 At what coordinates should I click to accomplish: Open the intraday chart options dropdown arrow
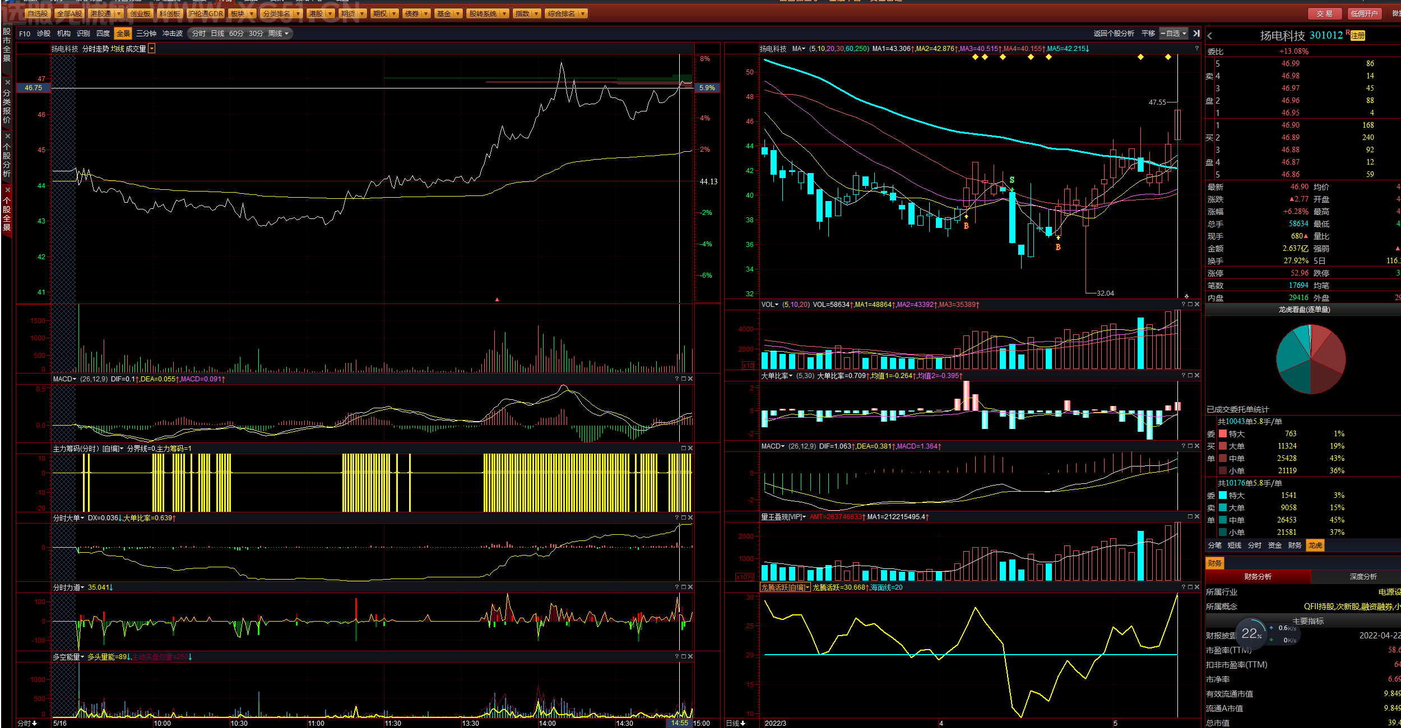[152, 49]
